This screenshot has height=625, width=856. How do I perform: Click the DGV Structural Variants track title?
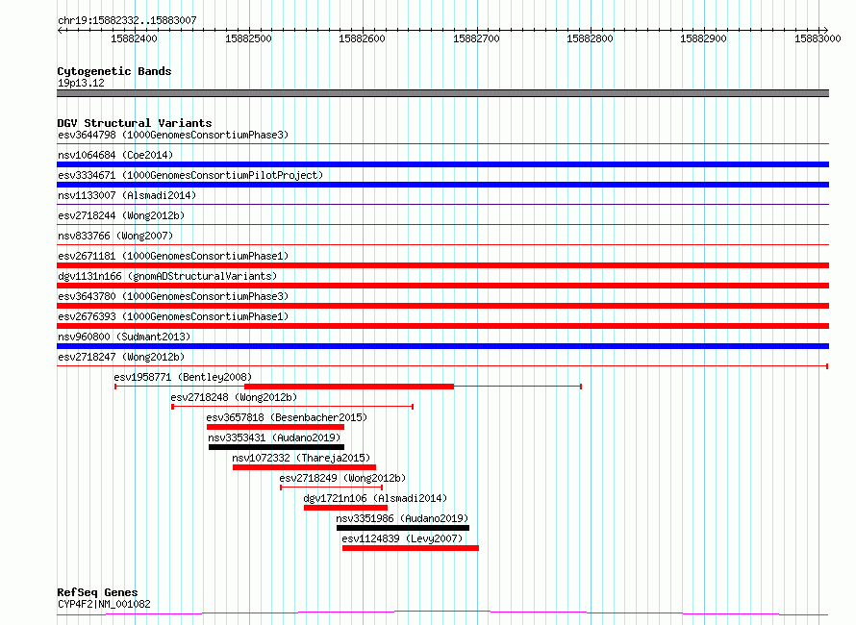coord(135,123)
